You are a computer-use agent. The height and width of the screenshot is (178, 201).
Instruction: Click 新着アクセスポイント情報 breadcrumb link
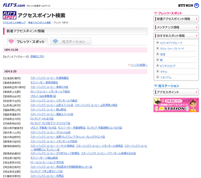40,23
